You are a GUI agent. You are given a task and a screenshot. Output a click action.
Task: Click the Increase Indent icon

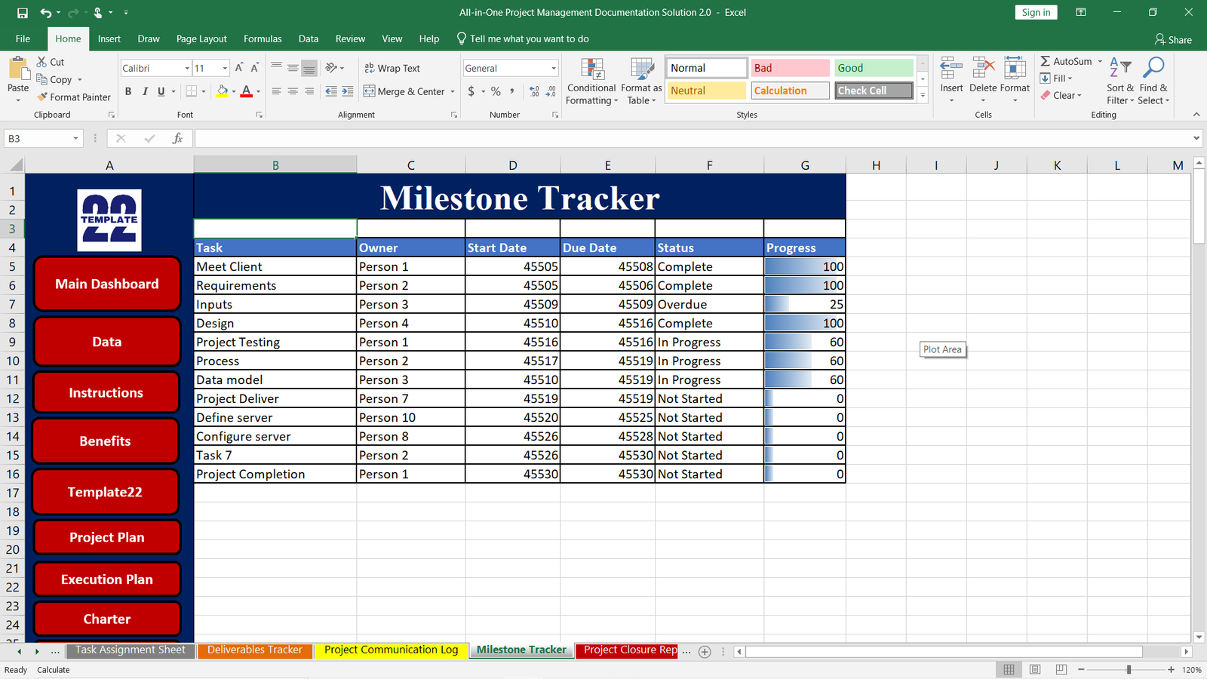[x=348, y=91]
